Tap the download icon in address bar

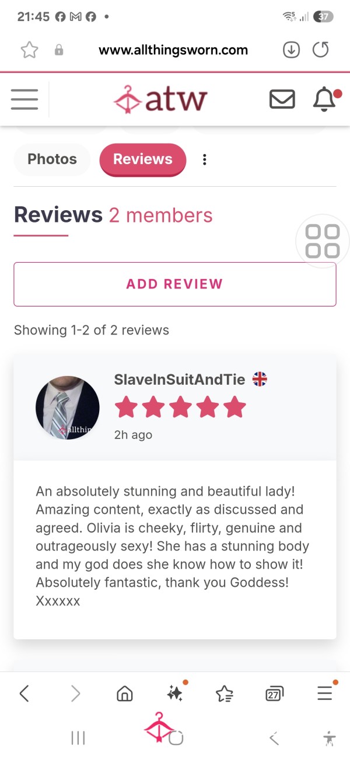coord(291,50)
